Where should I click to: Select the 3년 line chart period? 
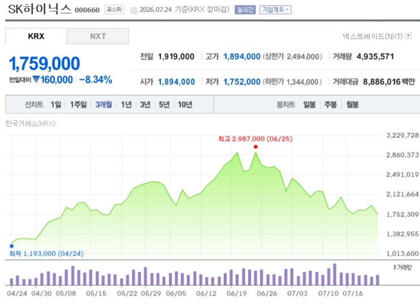pos(145,105)
